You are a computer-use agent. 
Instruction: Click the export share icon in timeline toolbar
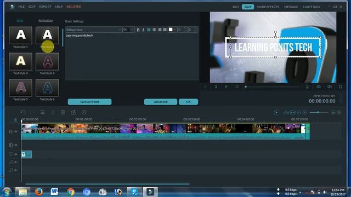coord(73,112)
